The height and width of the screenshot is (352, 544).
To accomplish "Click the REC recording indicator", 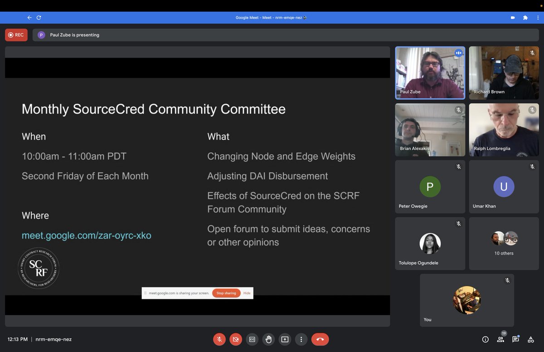I will click(16, 35).
